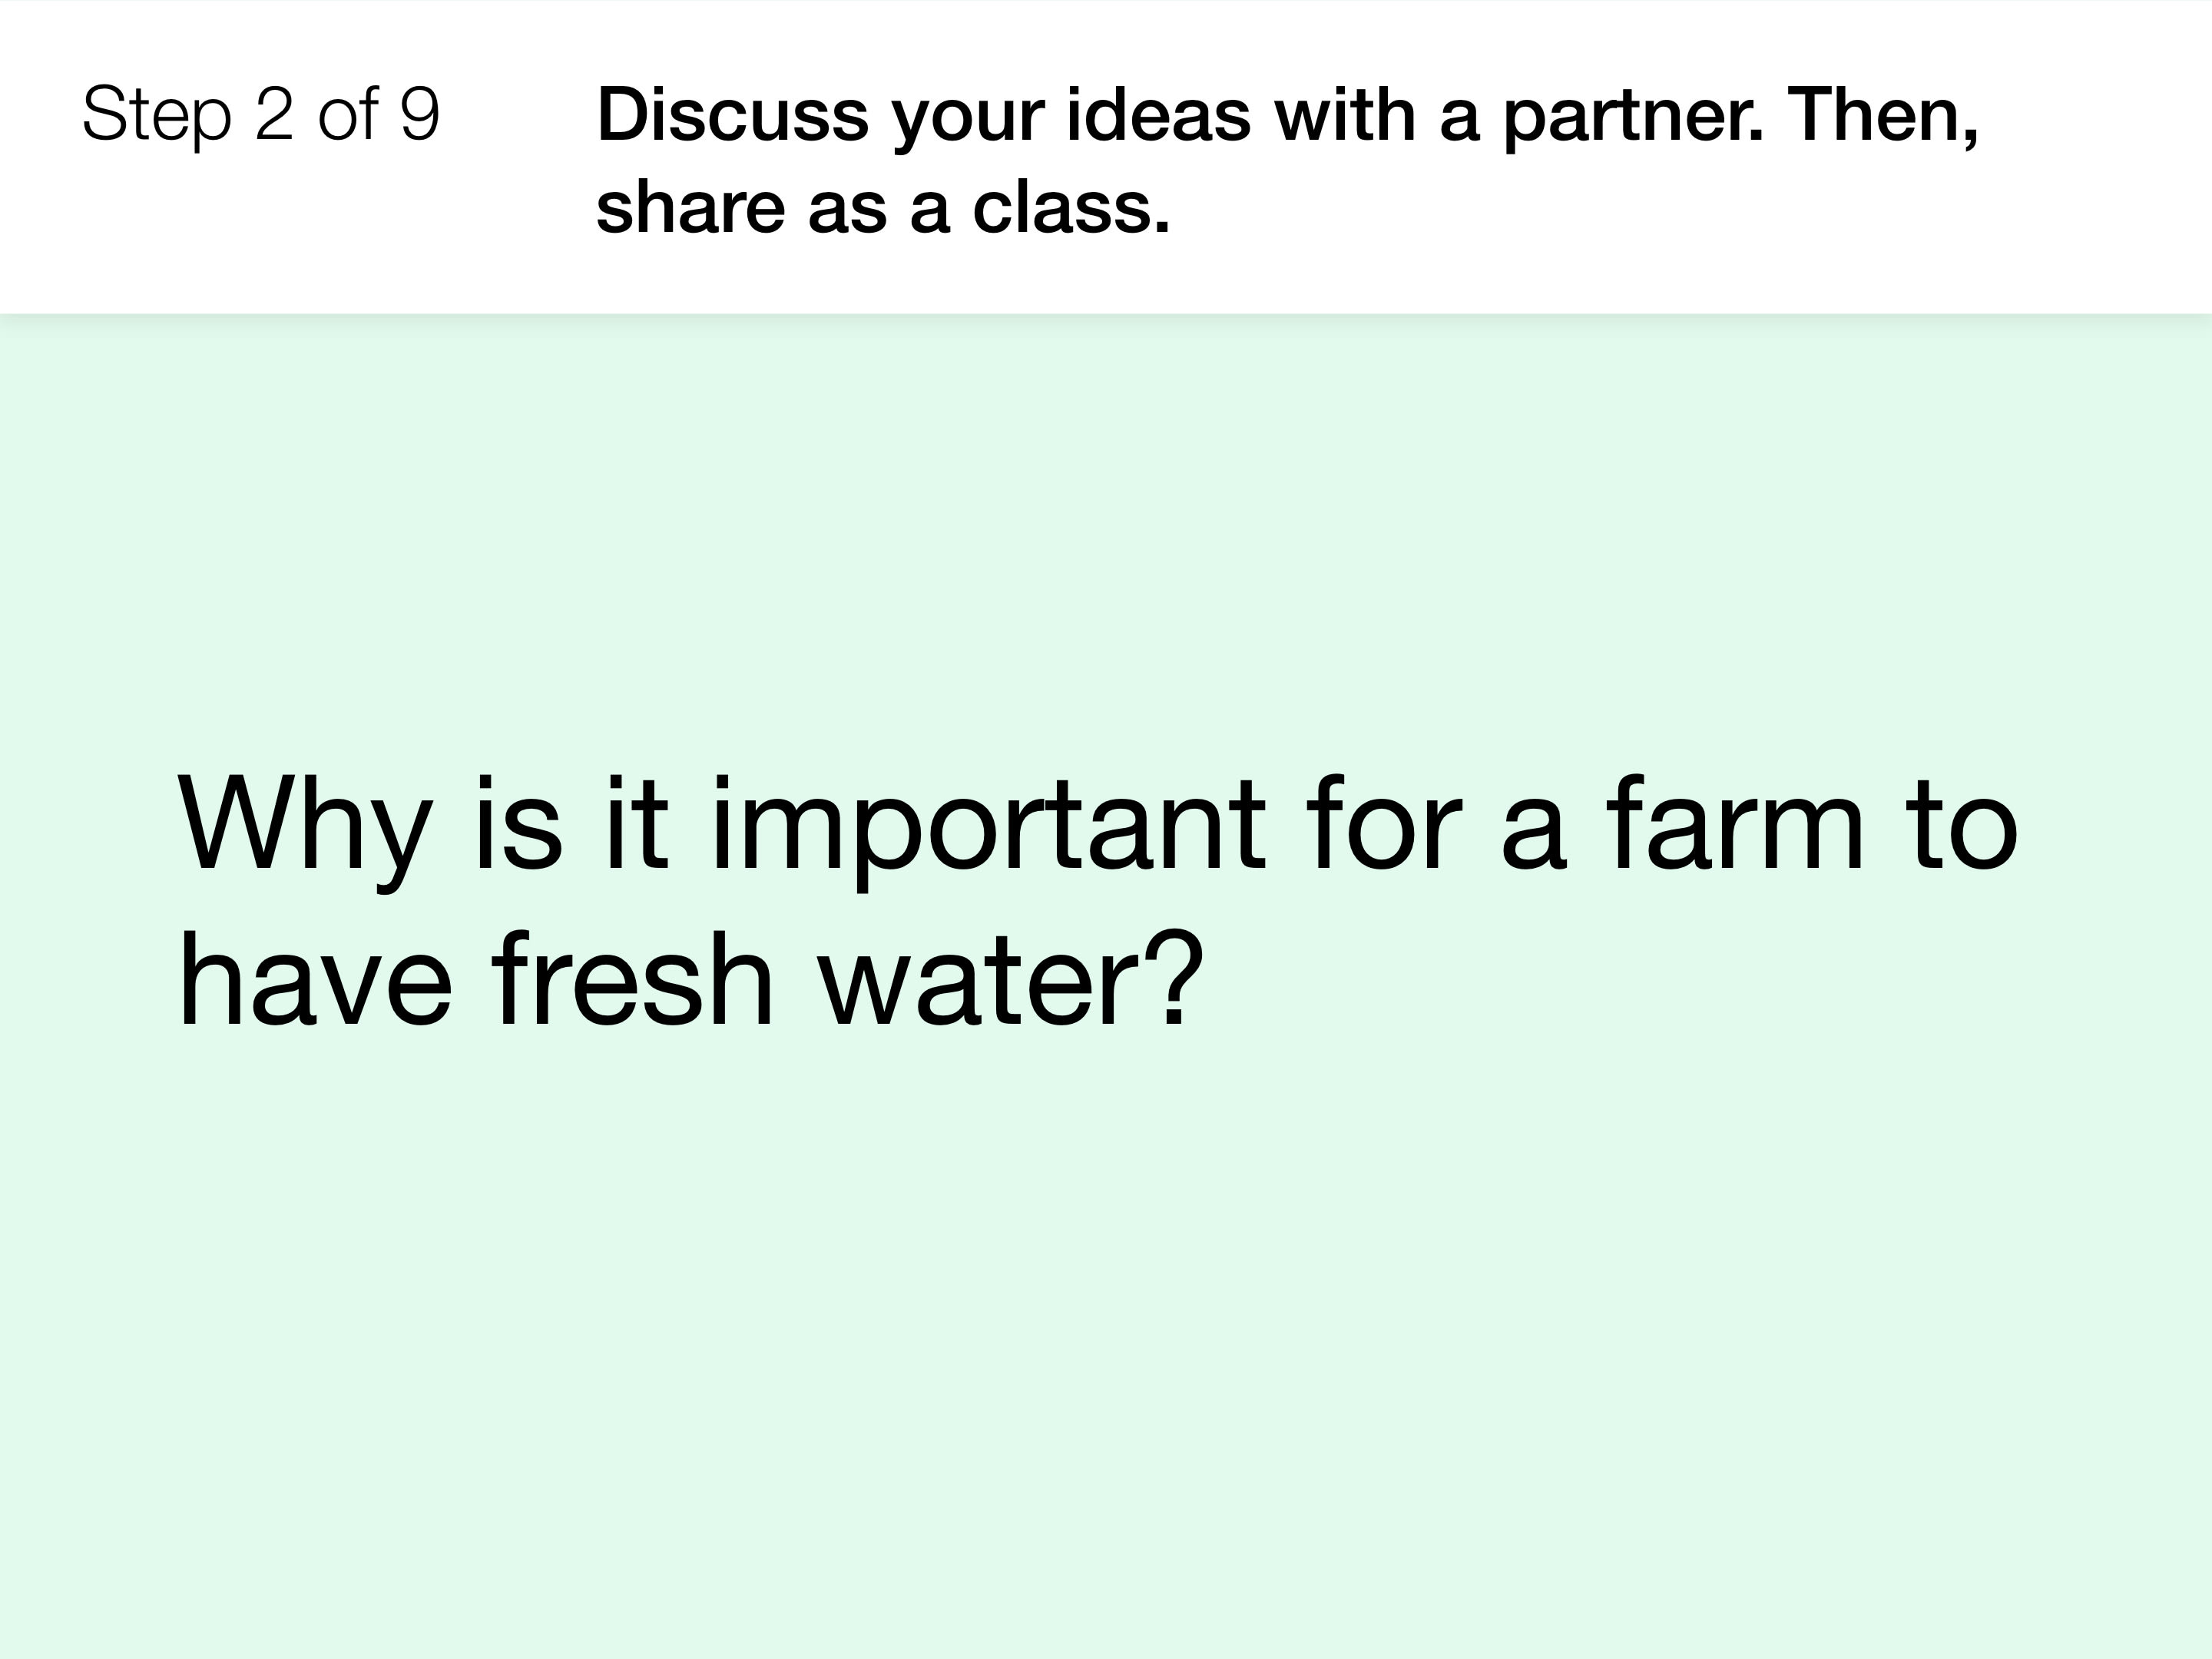
Task: Click the word 'fresh' in the question
Action: pos(633,979)
